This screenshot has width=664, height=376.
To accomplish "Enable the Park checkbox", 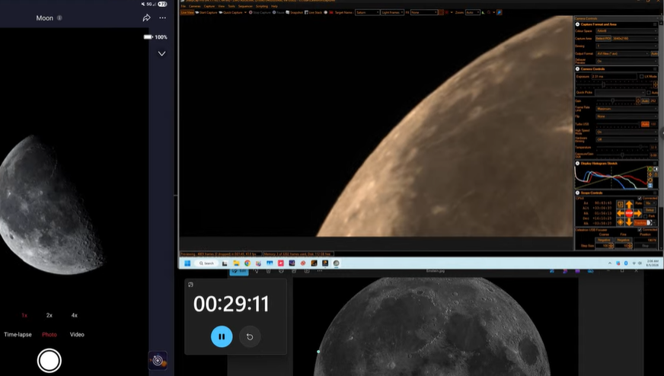I will (x=646, y=216).
